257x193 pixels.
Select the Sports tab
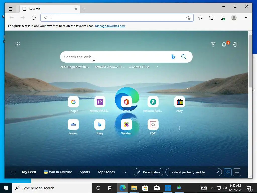pos(85,172)
